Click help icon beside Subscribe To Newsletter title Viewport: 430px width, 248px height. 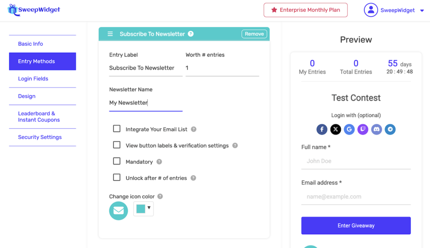click(191, 34)
